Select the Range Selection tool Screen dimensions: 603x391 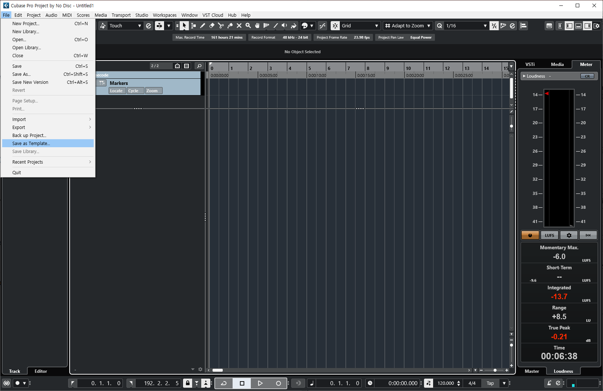(x=193, y=26)
